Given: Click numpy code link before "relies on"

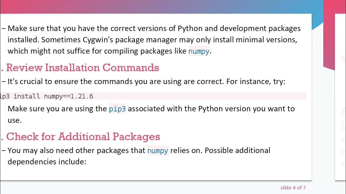Looking at the screenshot, I should [158, 151].
